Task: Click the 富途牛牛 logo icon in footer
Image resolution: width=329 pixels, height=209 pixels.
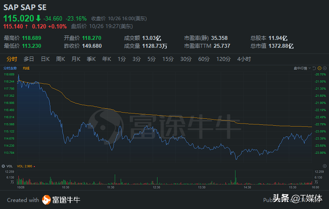Action: tap(46, 200)
